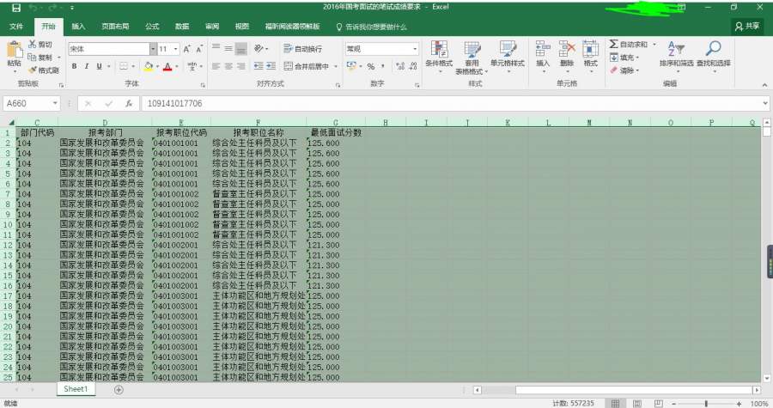Toggle center text horizontally

[x=228, y=65]
